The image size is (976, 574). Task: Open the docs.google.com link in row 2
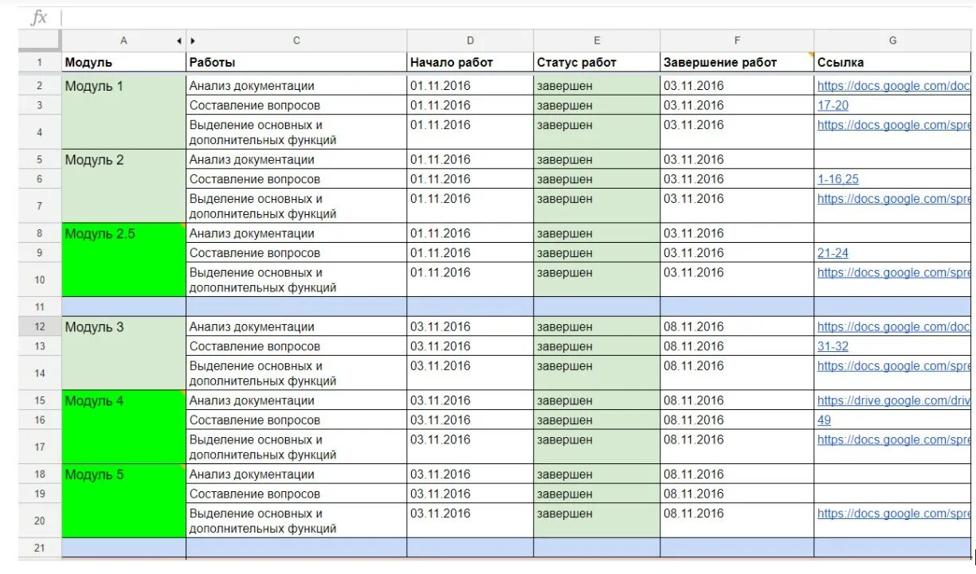pos(894,86)
